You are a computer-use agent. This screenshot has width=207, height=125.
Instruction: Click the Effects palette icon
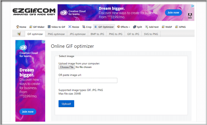(118, 27)
